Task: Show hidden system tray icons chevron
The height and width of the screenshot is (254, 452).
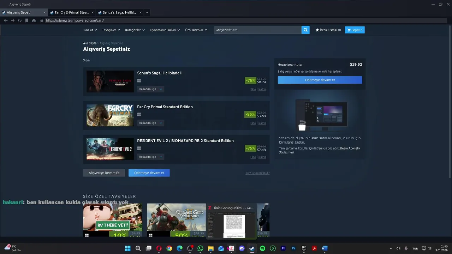Action: pyautogui.click(x=391, y=248)
